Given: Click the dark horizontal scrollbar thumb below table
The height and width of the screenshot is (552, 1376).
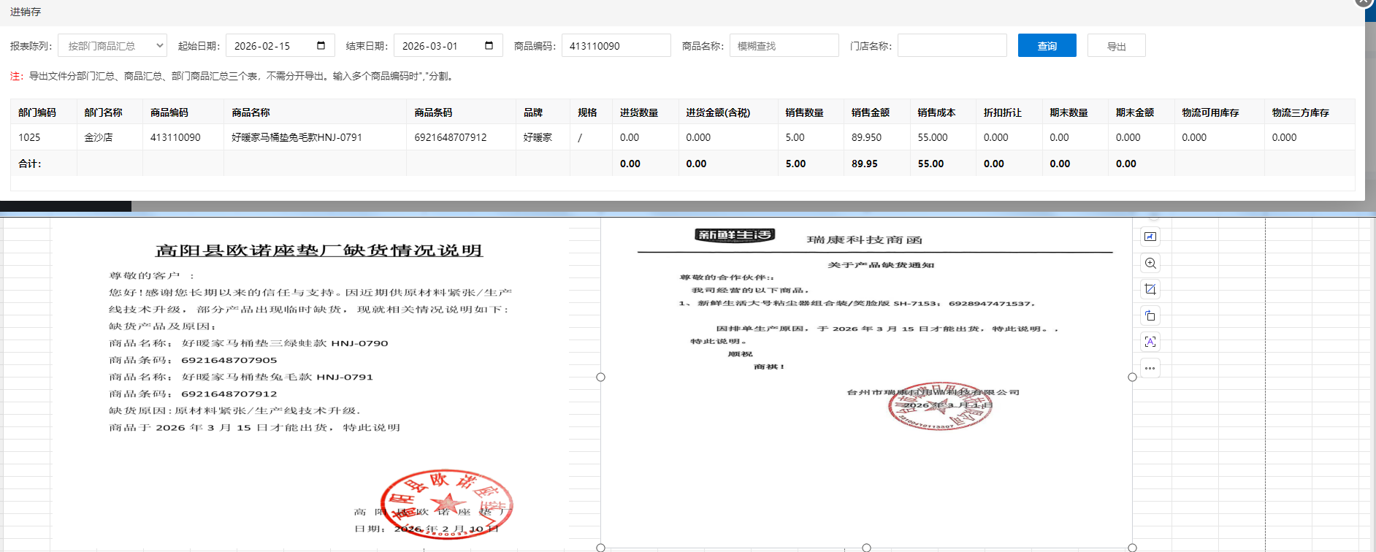Looking at the screenshot, I should (66, 207).
